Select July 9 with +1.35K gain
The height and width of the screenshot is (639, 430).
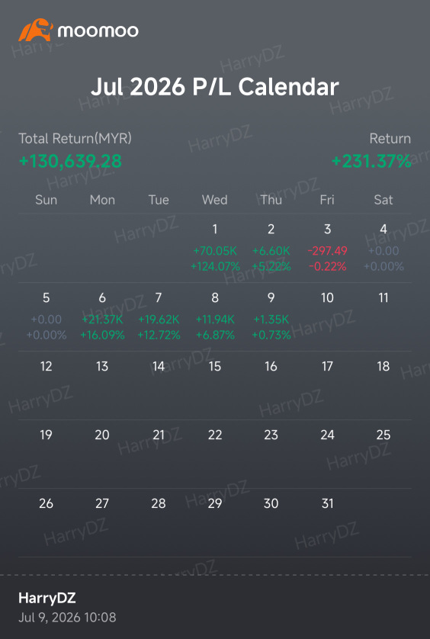click(271, 316)
